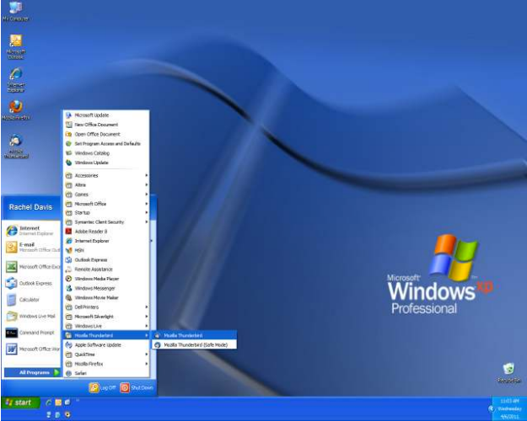The image size is (527, 421).
Task: Launch Adobe Reader 8 from All Programs
Action: (106, 232)
